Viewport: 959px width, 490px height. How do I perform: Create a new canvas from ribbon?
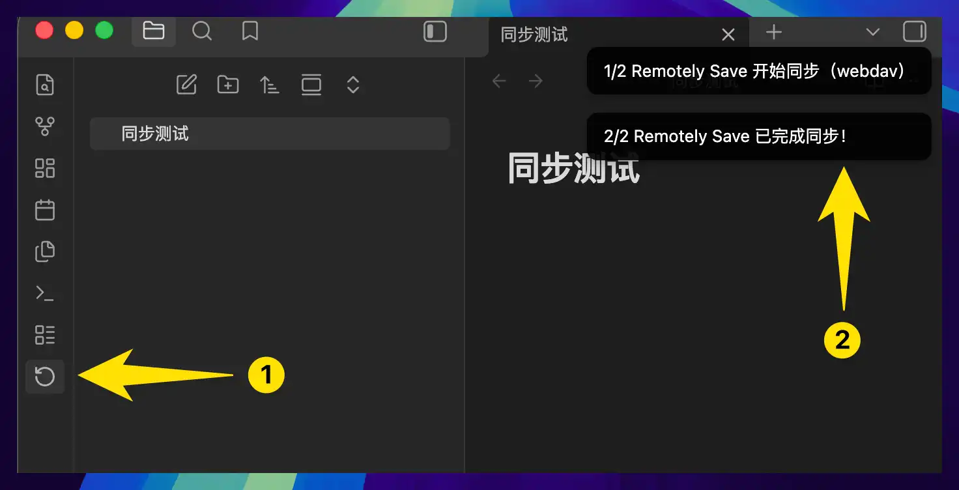click(45, 168)
